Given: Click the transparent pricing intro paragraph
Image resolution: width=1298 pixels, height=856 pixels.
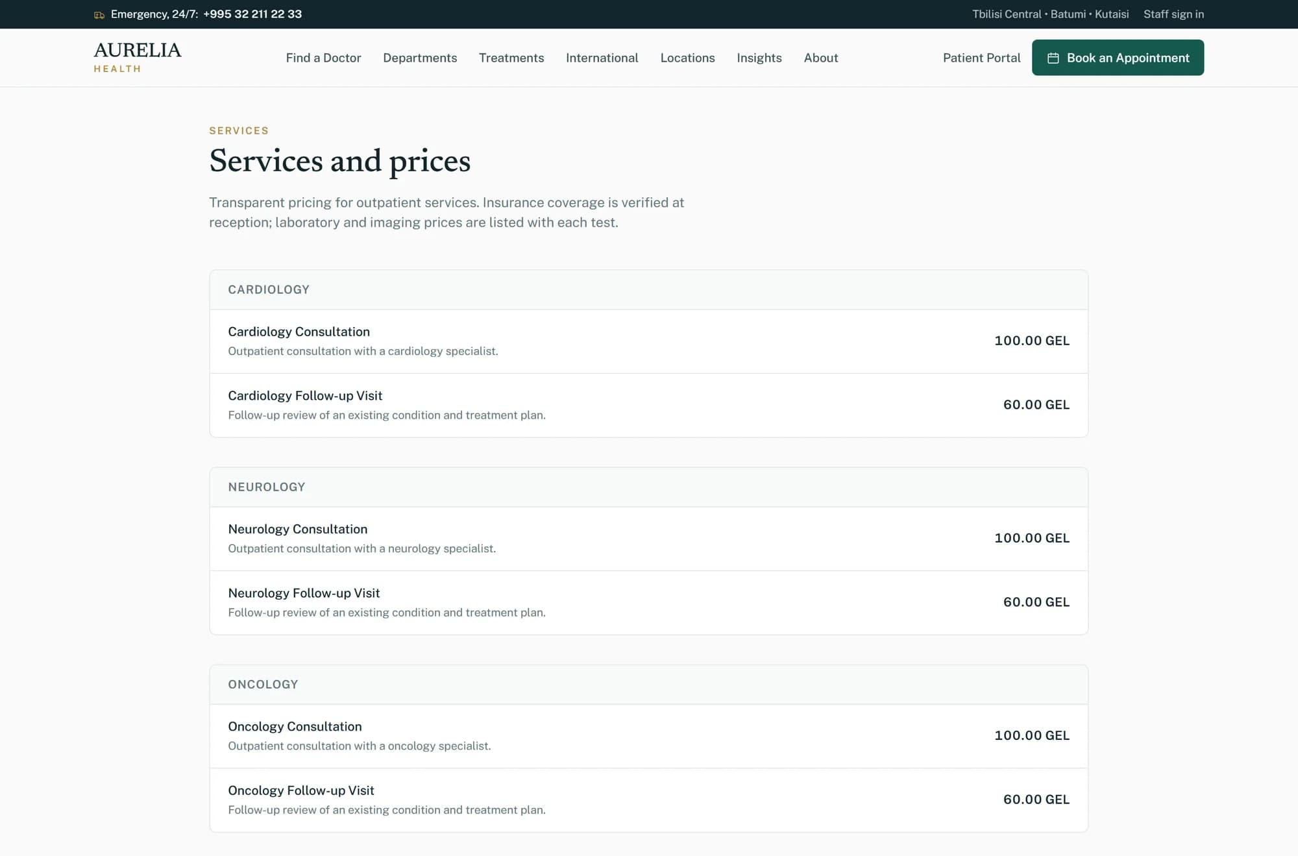Looking at the screenshot, I should pos(447,212).
